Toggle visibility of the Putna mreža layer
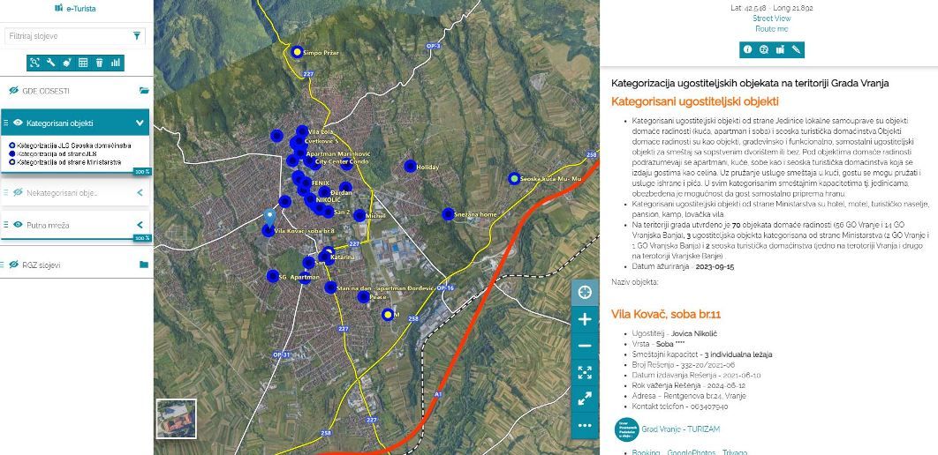The image size is (938, 455). tap(18, 226)
